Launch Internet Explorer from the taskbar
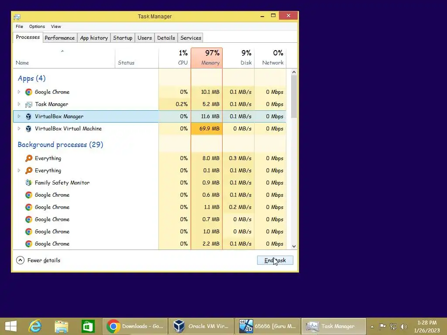The width and height of the screenshot is (447, 335). pos(35,326)
